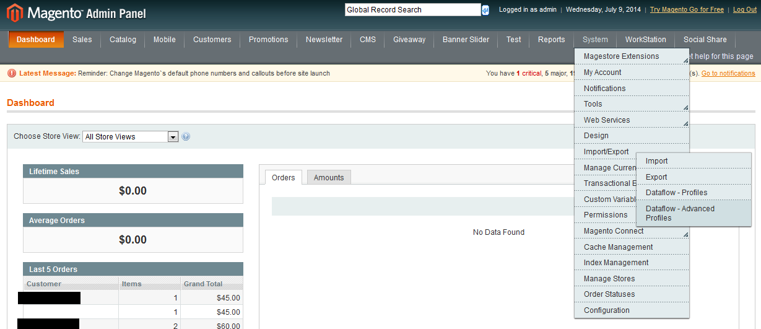
Task: Click the Customer column header
Action: (71, 284)
